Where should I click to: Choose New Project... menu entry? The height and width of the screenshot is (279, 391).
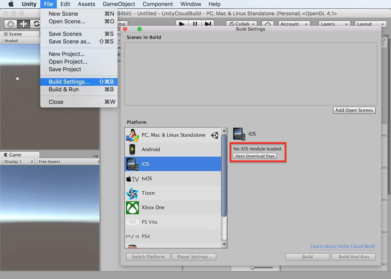(79, 54)
